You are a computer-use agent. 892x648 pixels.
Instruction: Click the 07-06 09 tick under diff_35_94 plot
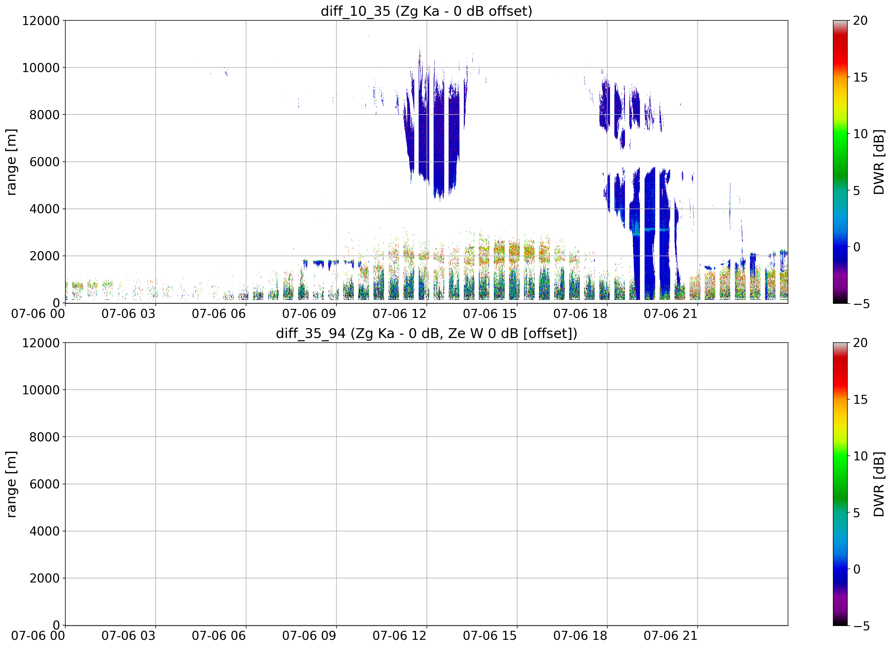pos(309,636)
